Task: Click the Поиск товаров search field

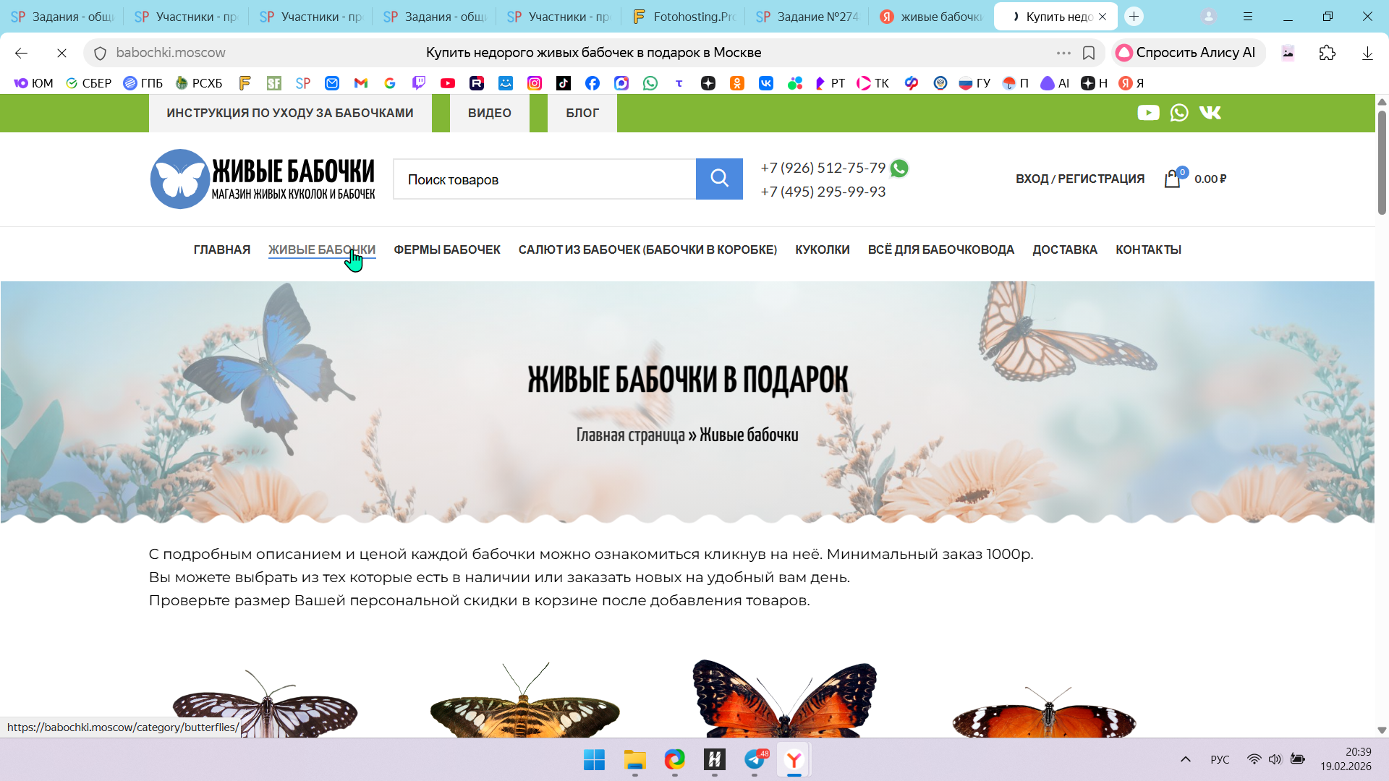Action: click(544, 179)
